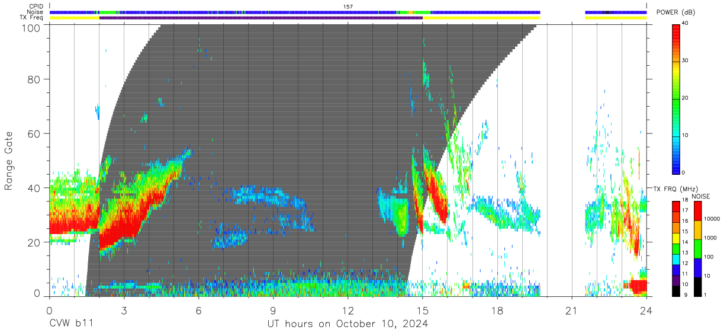
Task: Click the UT hours on October 10, 2024 title
Action: (347, 324)
